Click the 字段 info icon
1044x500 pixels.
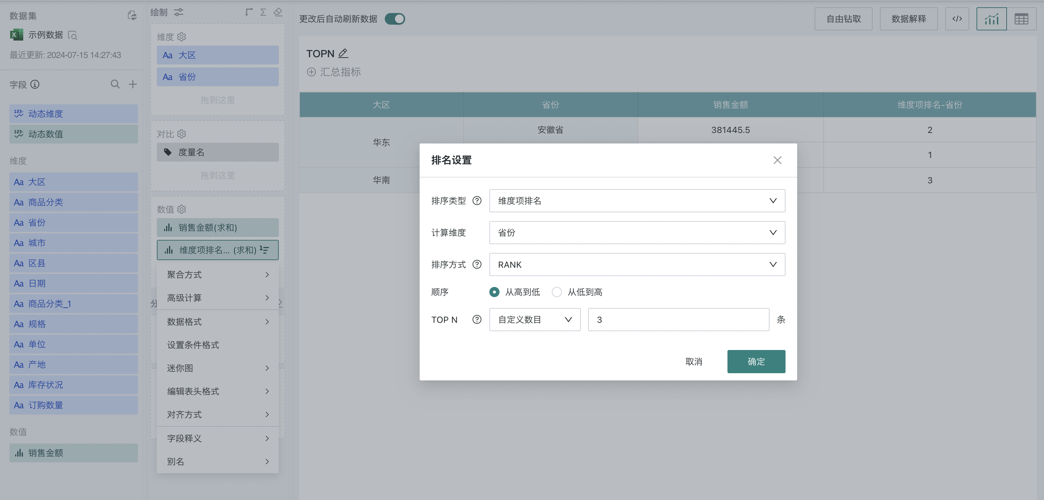[35, 84]
